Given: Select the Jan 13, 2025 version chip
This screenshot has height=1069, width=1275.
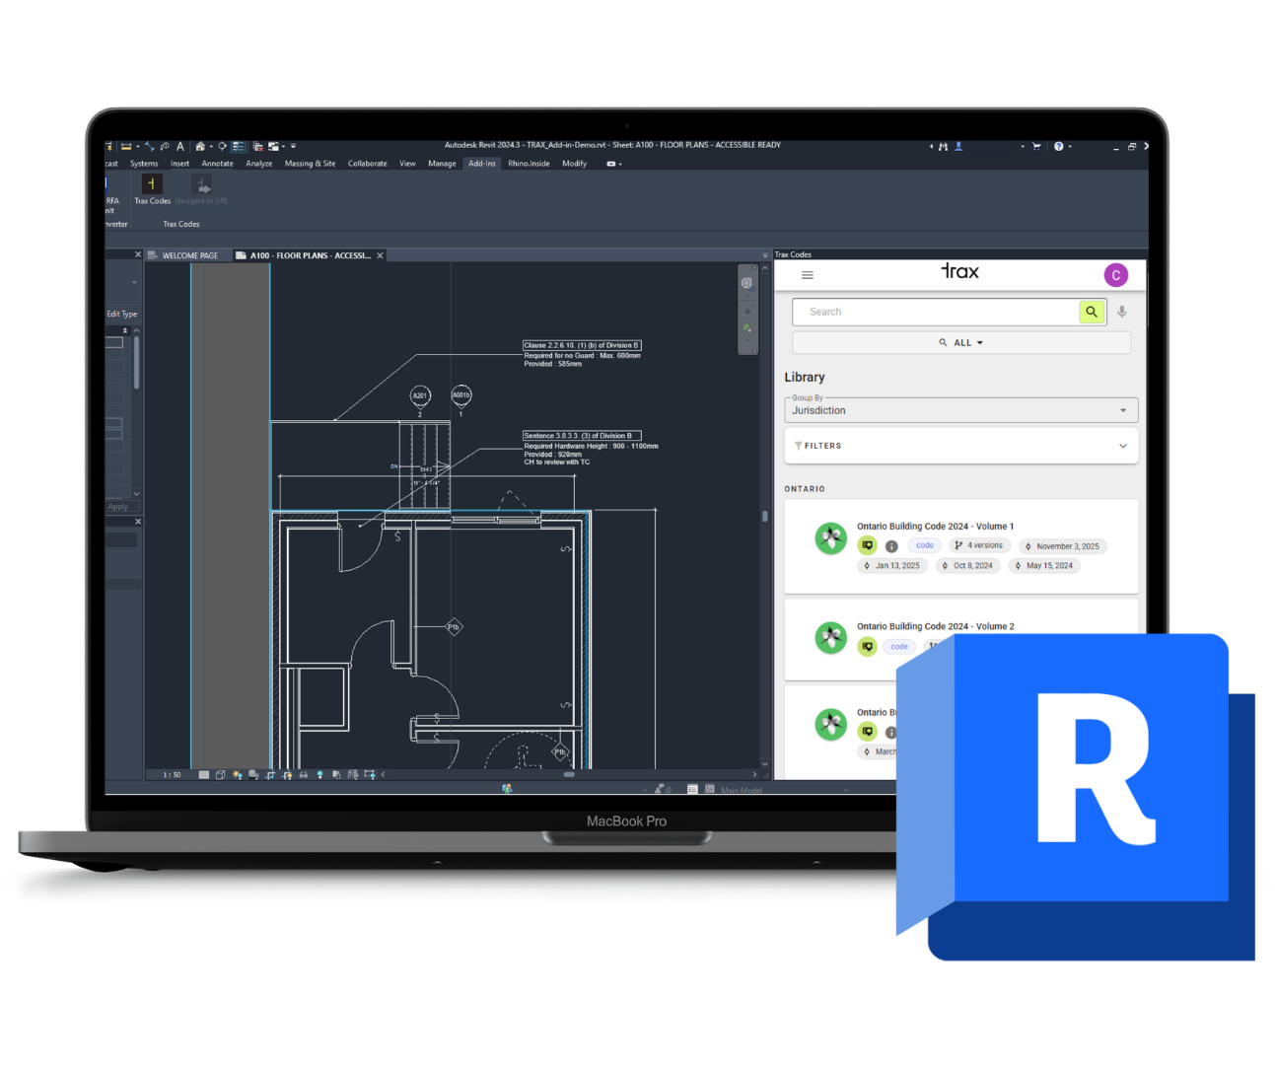Looking at the screenshot, I should tap(891, 566).
